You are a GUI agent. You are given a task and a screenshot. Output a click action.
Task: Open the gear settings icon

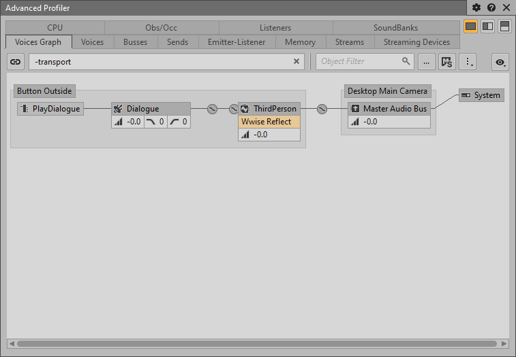476,8
